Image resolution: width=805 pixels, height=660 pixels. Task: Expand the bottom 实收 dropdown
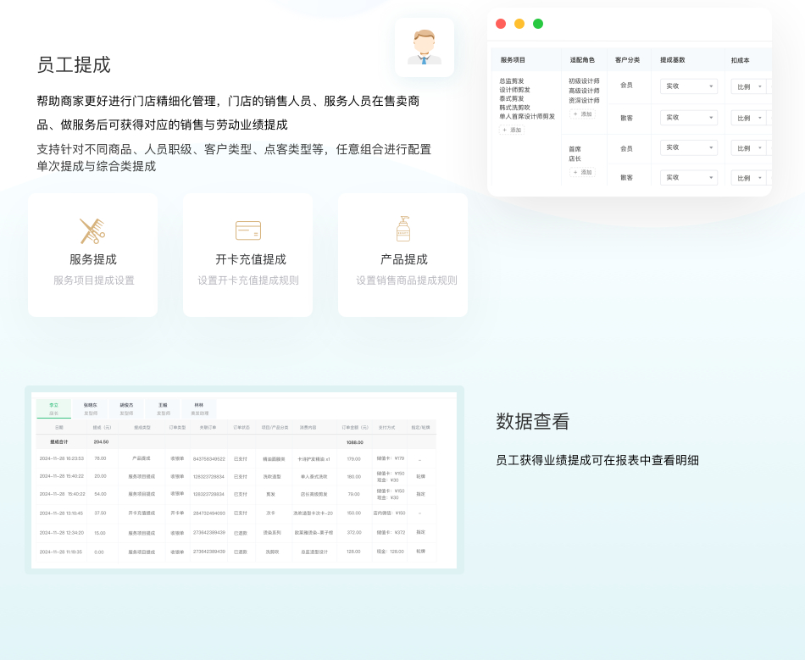[x=689, y=177]
